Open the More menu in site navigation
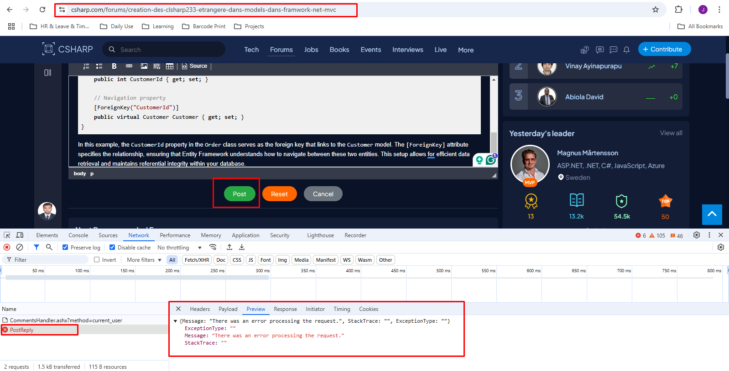The height and width of the screenshot is (371, 729). coord(466,50)
